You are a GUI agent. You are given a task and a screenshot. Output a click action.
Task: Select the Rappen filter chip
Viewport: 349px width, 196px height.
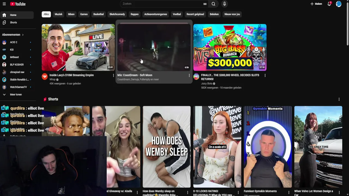tap(134, 14)
